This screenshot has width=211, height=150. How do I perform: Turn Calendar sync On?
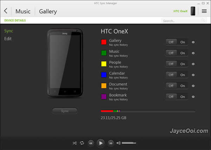(x=183, y=75)
